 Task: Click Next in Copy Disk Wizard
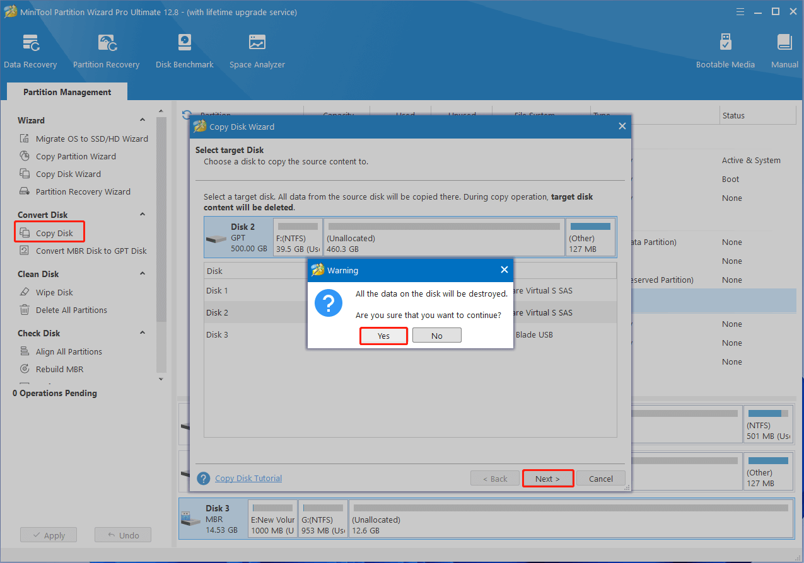(548, 479)
